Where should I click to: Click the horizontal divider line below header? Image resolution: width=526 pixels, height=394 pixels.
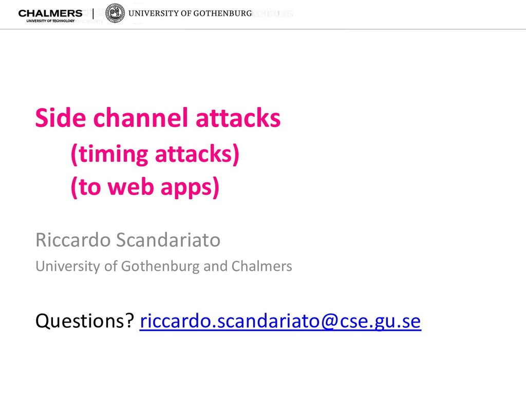click(263, 29)
